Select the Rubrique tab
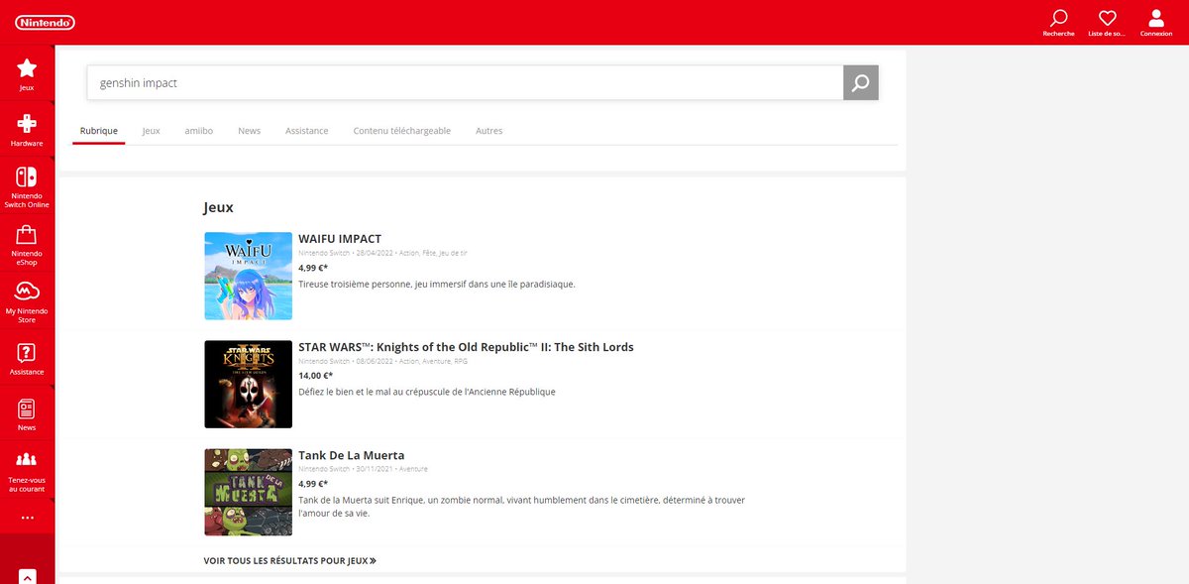The image size is (1189, 584). pyautogui.click(x=99, y=131)
